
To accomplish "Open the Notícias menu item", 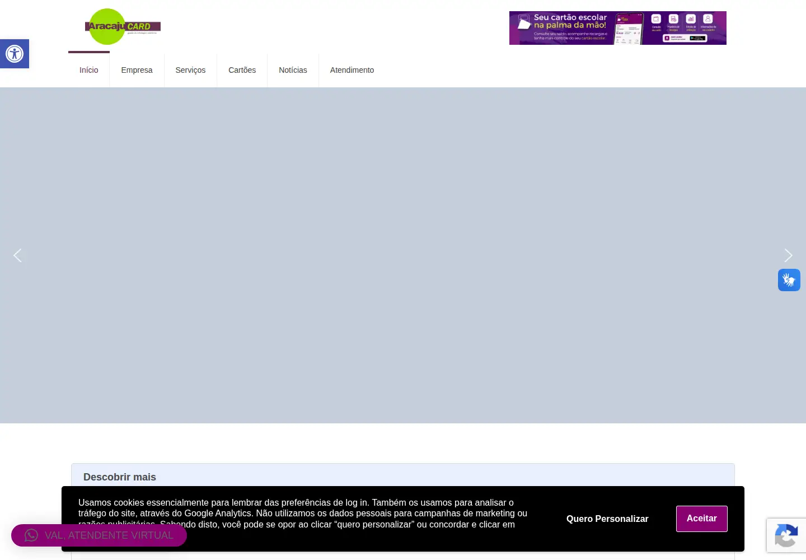I will pos(293,70).
